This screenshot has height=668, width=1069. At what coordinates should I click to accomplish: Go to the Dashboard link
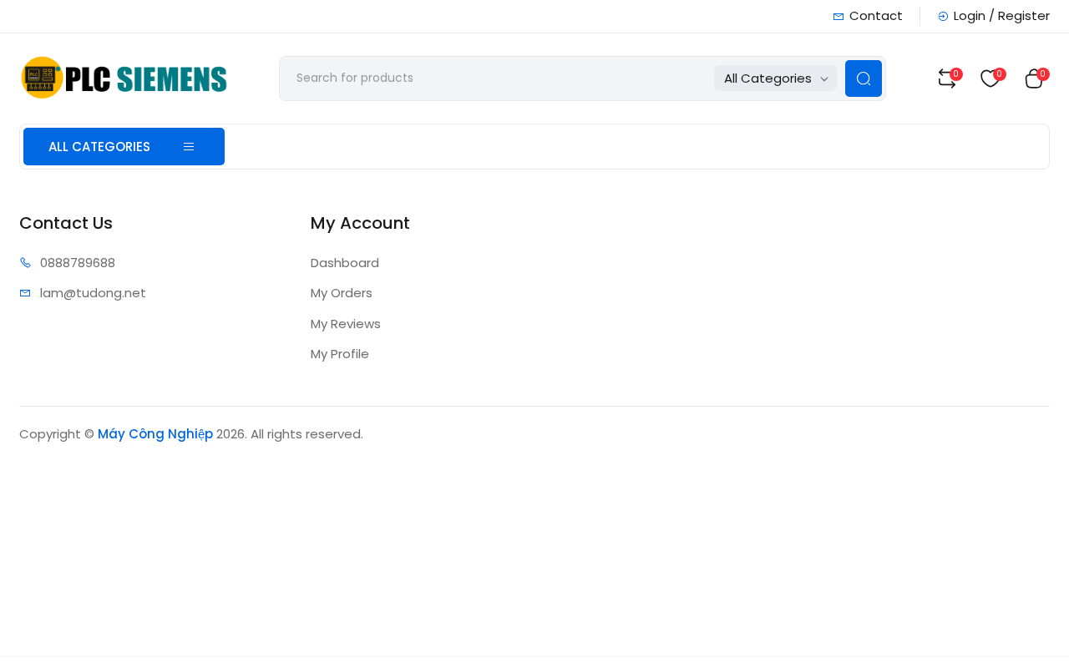pyautogui.click(x=345, y=263)
